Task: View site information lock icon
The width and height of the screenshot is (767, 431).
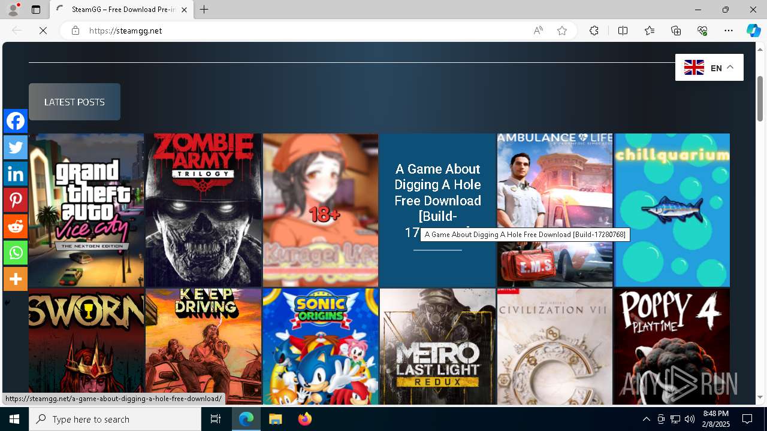Action: coord(75,31)
